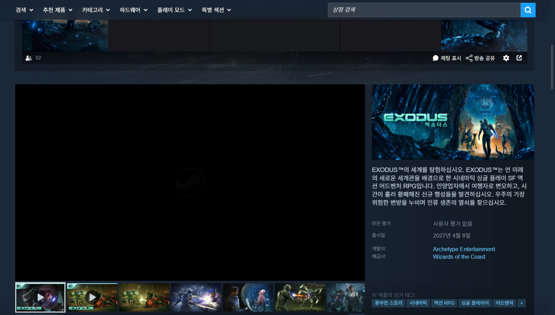Expand the 플레이 모드 dropdown menu
Image resolution: width=555 pixels, height=315 pixels.
click(x=174, y=10)
